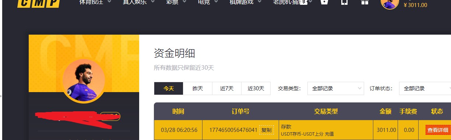Open the 订单状态 全部记录 dropdown
The width and height of the screenshot is (451, 140).
425,88
